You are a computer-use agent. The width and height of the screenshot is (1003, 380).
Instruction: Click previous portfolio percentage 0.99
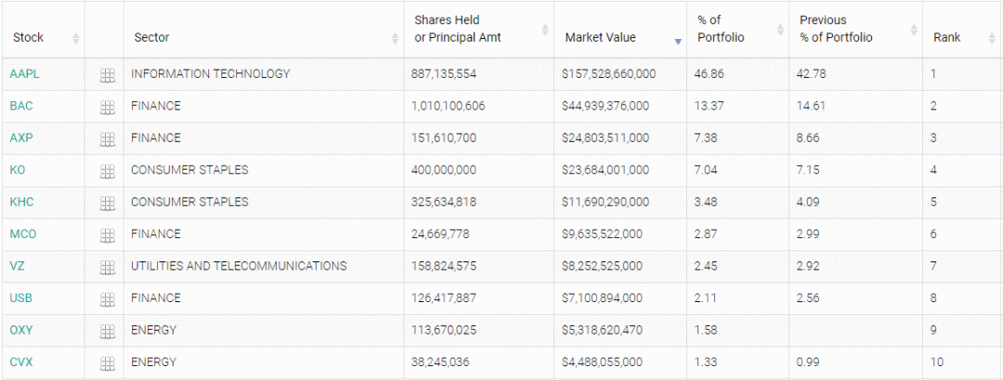pos(808,362)
